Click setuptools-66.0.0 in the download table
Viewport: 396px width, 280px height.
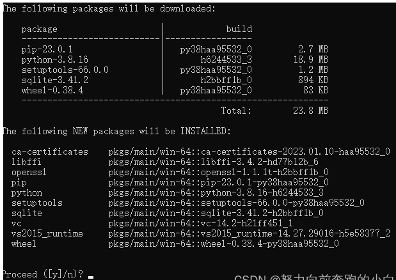click(x=65, y=70)
